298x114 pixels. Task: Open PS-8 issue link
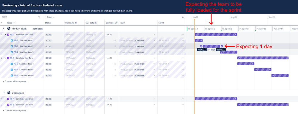pyautogui.click(x=16, y=76)
